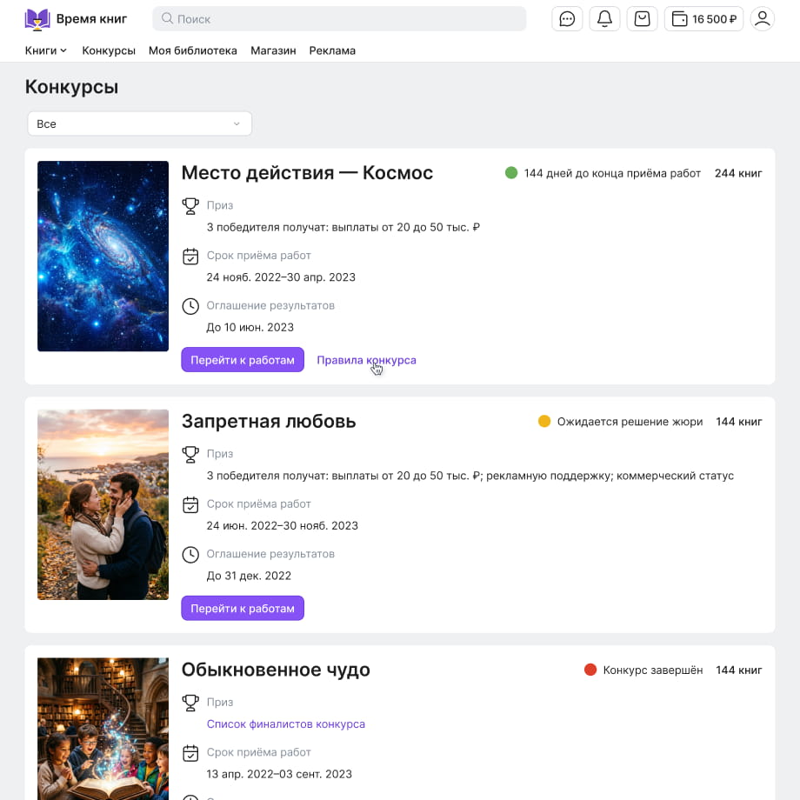Click trophy icon in Космос card
Viewport: 800px width, 800px height.
pos(190,205)
